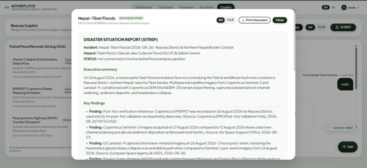Click the SITREP modal's vertical scrollbar

click(294, 41)
